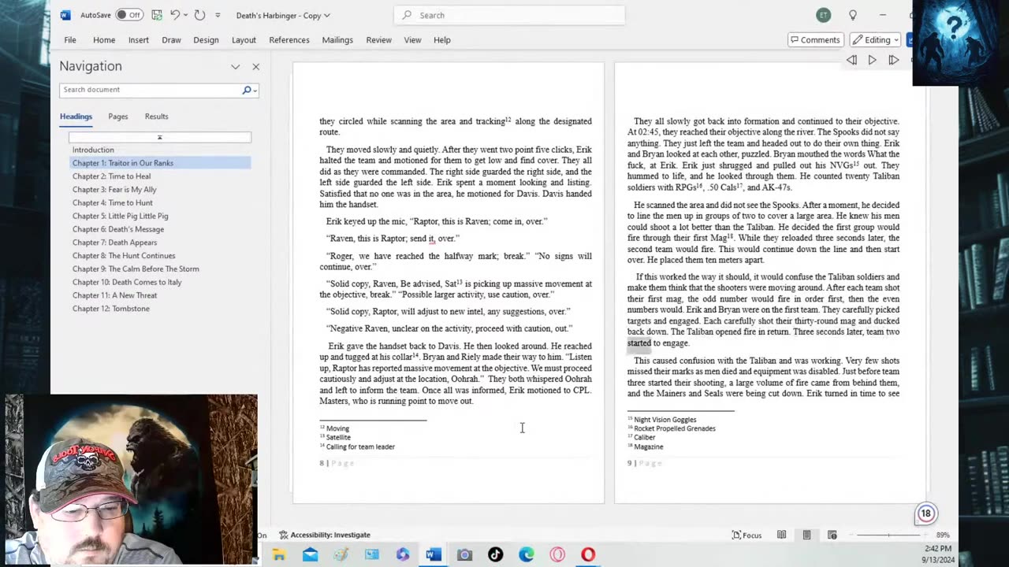Image resolution: width=1009 pixels, height=567 pixels.
Task: Click Accessibility: Investigate in status bar
Action: tap(324, 535)
